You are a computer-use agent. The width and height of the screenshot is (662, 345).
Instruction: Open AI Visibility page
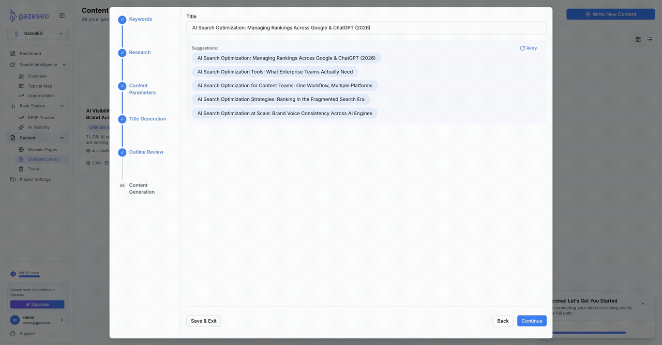pyautogui.click(x=39, y=127)
